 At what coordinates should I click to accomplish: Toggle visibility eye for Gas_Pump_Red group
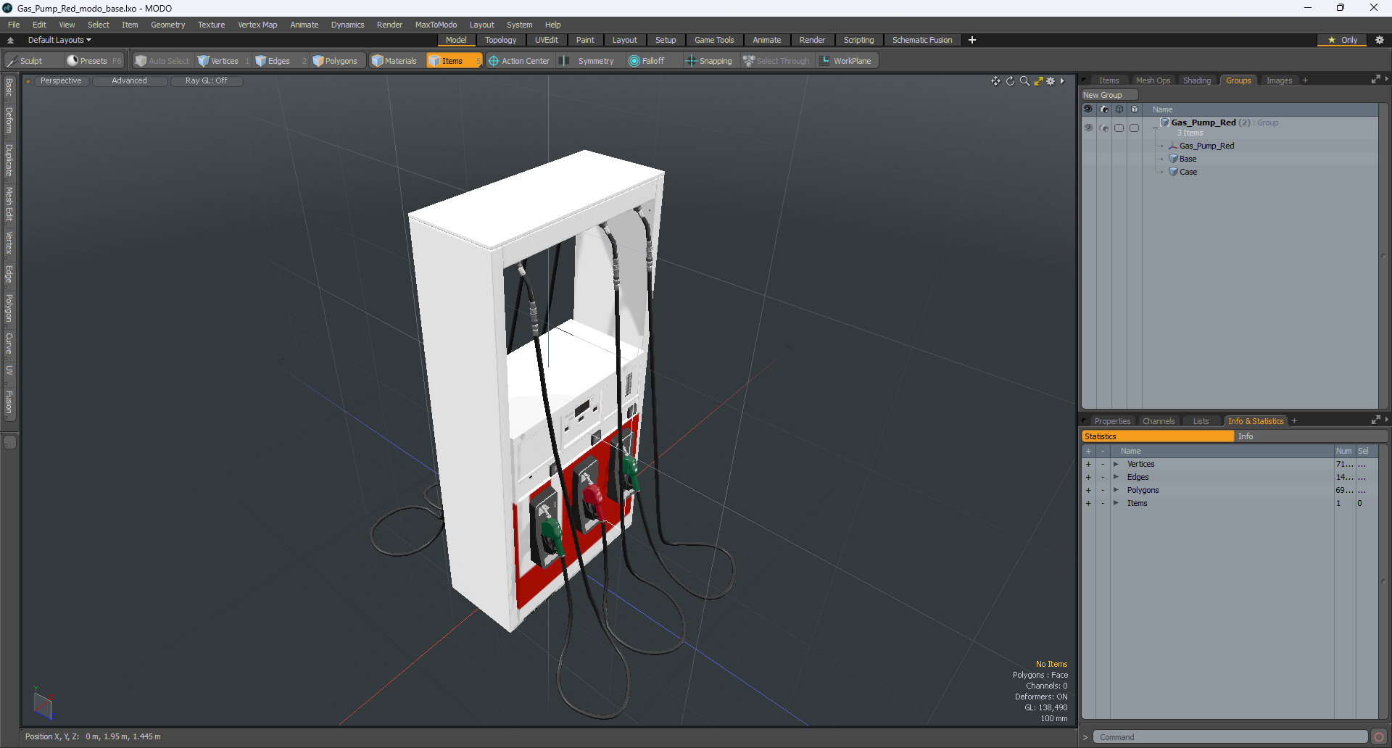point(1088,128)
